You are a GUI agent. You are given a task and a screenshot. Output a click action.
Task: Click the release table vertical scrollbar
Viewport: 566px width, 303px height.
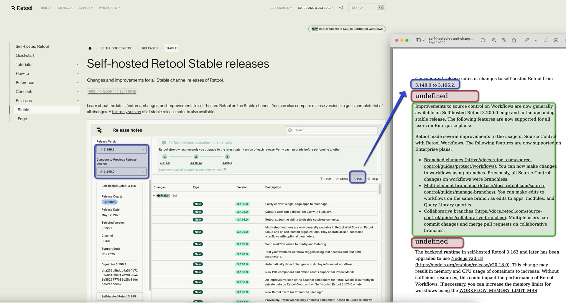tap(379, 189)
